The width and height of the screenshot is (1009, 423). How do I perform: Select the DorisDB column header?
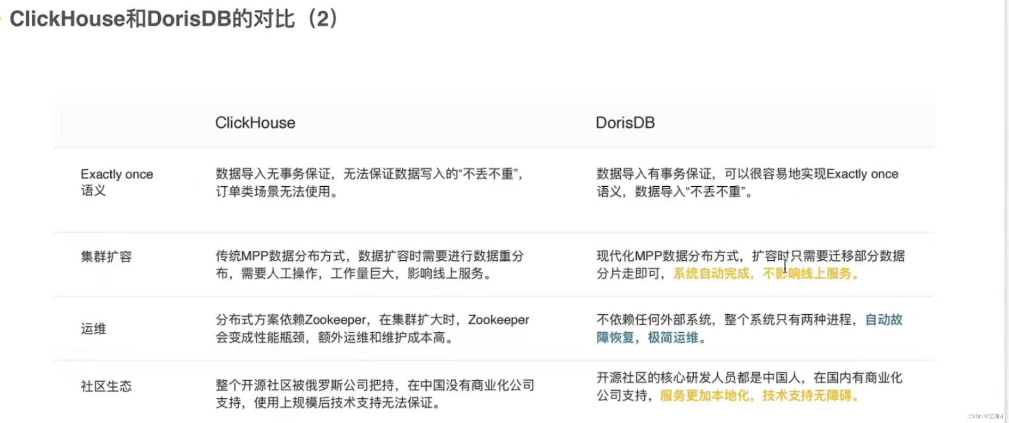(625, 123)
